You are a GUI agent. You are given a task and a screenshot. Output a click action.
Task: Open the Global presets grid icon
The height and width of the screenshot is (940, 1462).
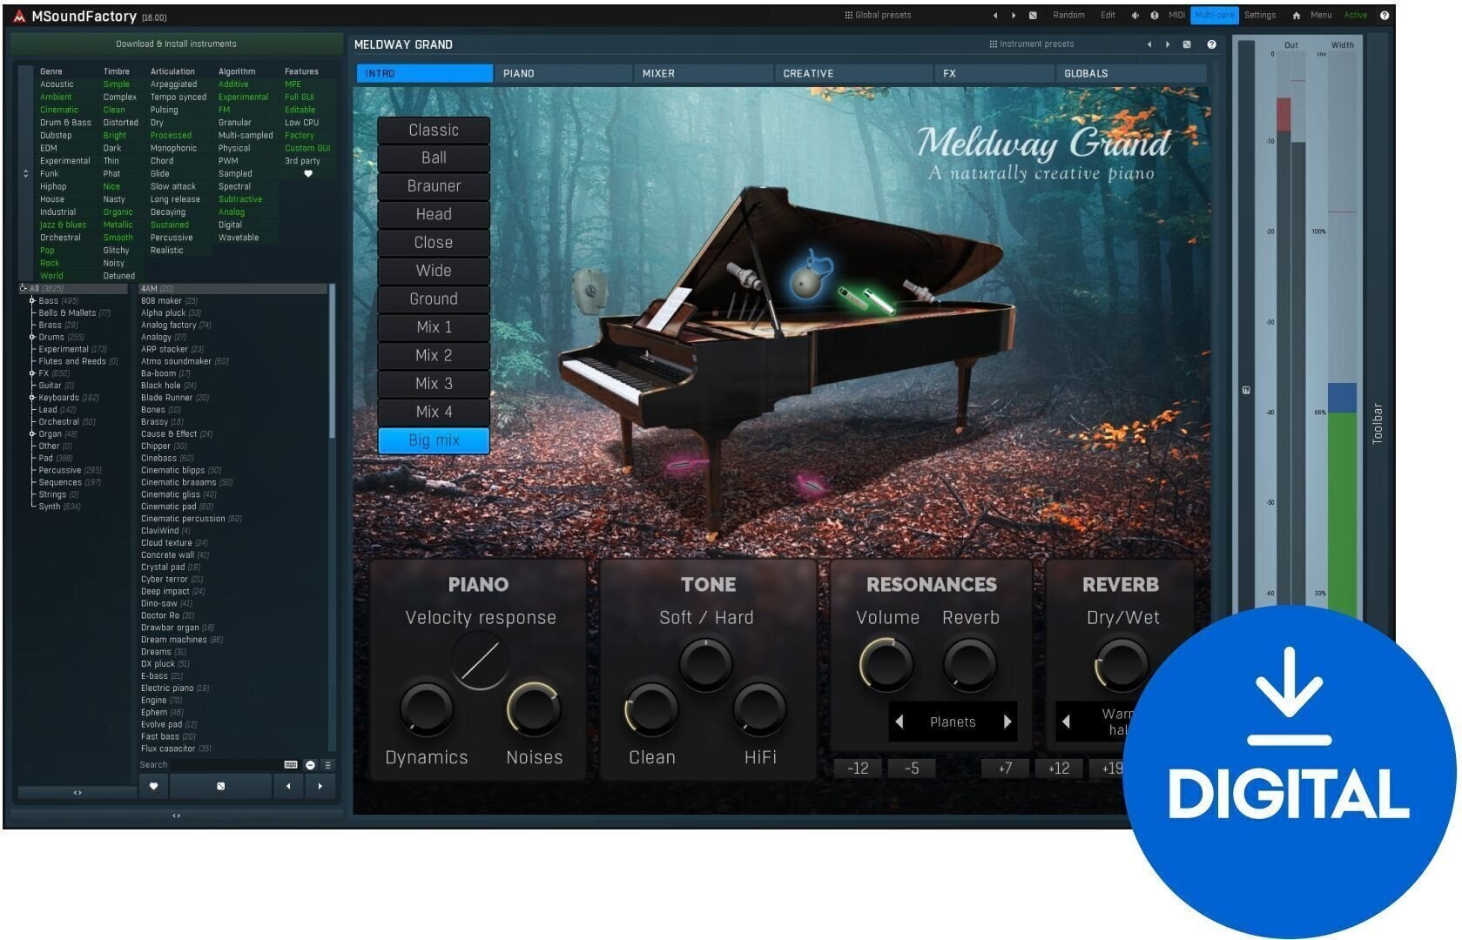(x=846, y=15)
